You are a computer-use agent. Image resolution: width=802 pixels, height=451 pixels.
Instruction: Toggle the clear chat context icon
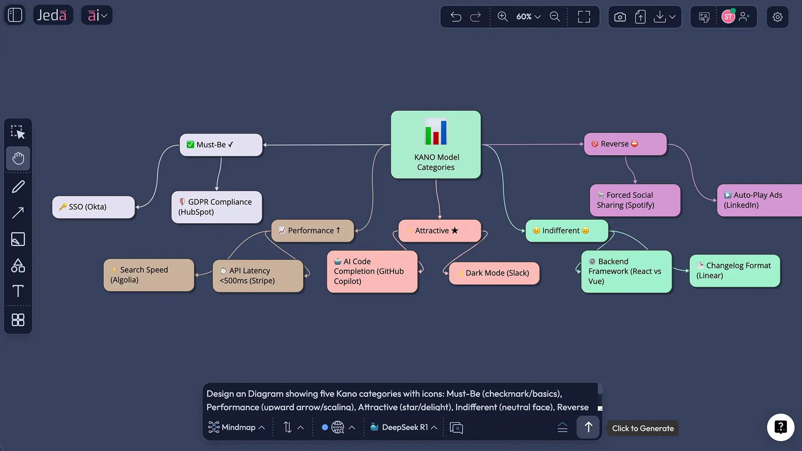tap(456, 428)
